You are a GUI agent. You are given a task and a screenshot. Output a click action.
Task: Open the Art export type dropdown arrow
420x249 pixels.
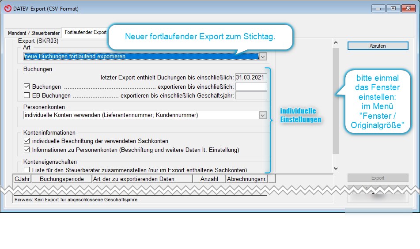pyautogui.click(x=263, y=57)
